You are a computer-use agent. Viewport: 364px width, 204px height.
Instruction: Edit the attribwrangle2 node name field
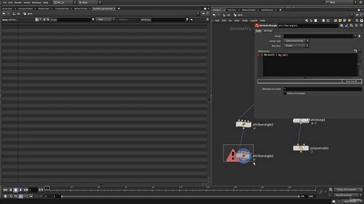pyautogui.click(x=308, y=25)
